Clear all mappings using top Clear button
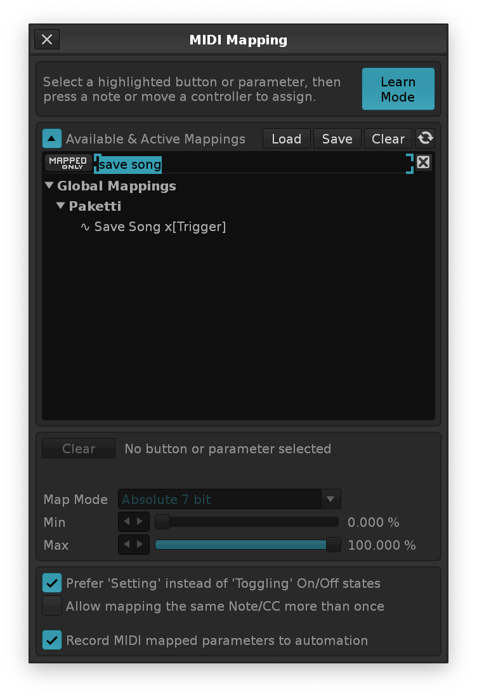477x697 pixels. [x=388, y=138]
